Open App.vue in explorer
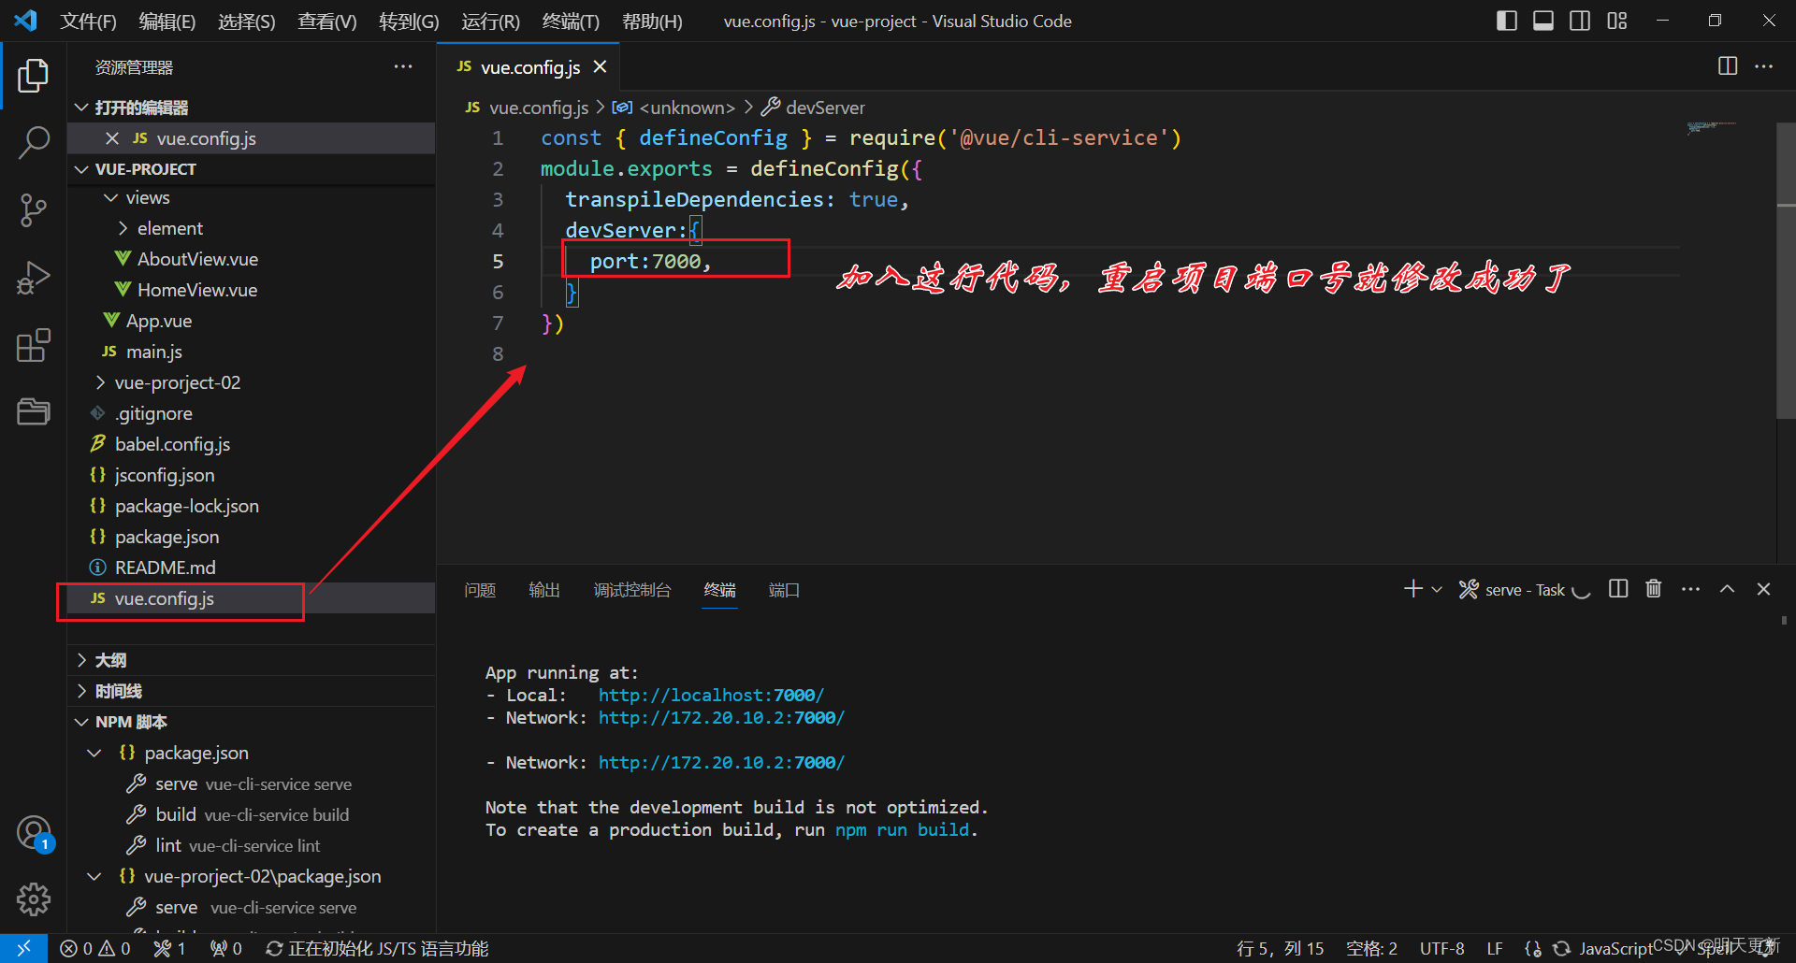 (x=158, y=321)
